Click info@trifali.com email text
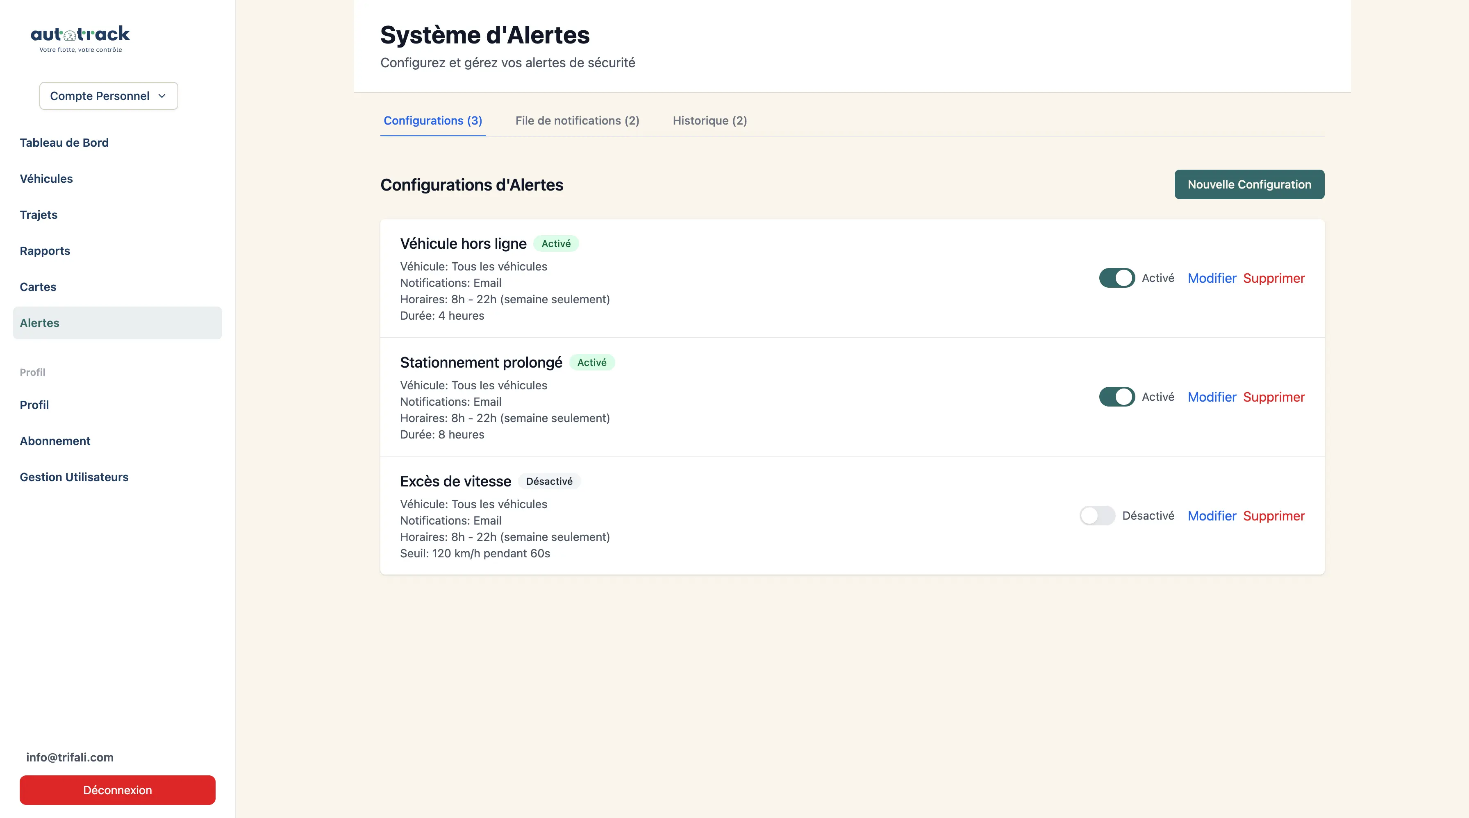Image resolution: width=1469 pixels, height=818 pixels. point(70,757)
